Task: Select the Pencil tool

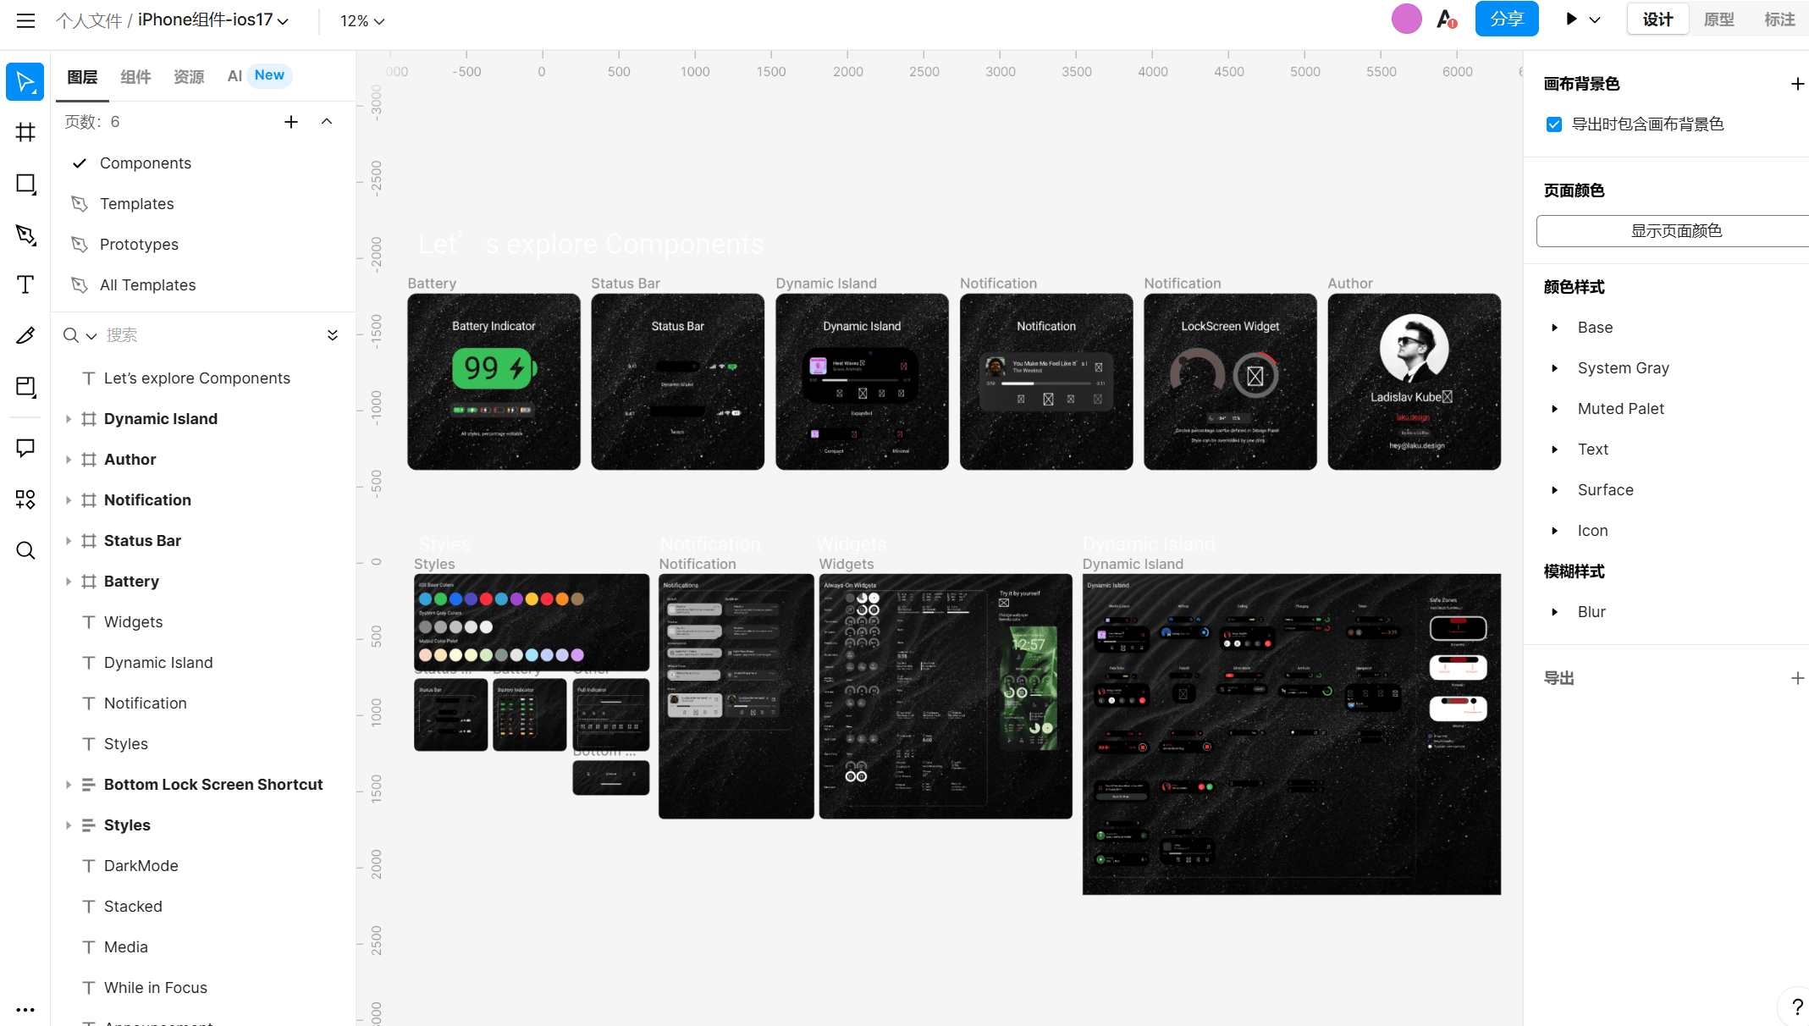Action: (25, 335)
